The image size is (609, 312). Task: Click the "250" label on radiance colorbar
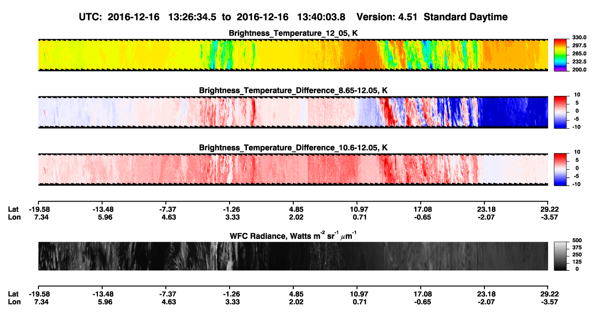(x=577, y=255)
